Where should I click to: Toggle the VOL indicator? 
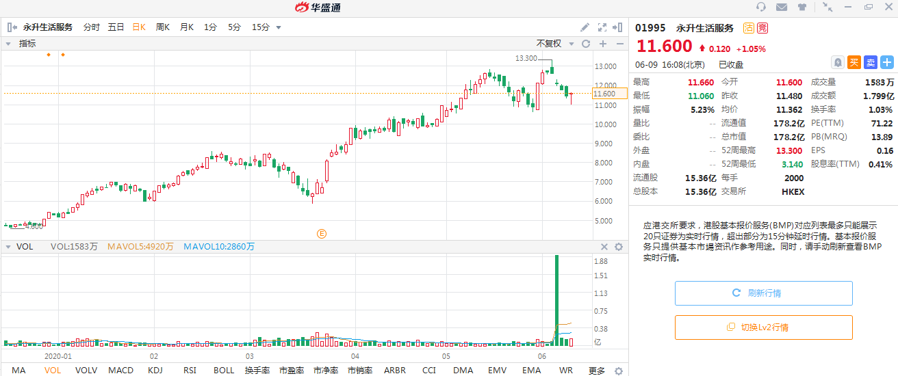(x=52, y=371)
